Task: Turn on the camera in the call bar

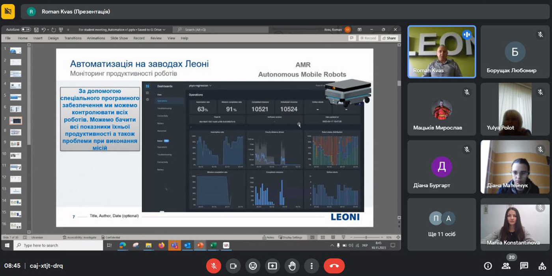Action: click(233, 266)
